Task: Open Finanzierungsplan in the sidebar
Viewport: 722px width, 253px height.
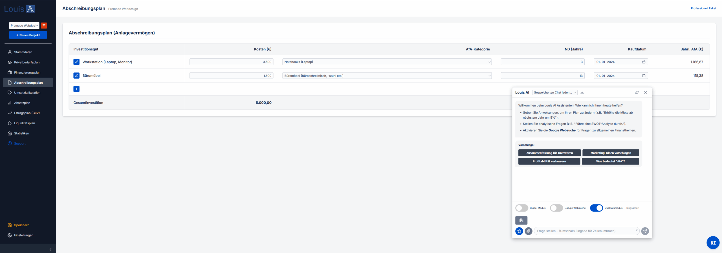Action: [27, 72]
